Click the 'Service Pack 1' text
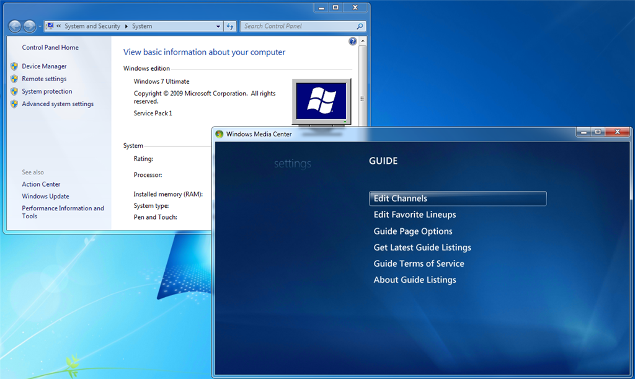This screenshot has height=379, width=635. (x=153, y=114)
